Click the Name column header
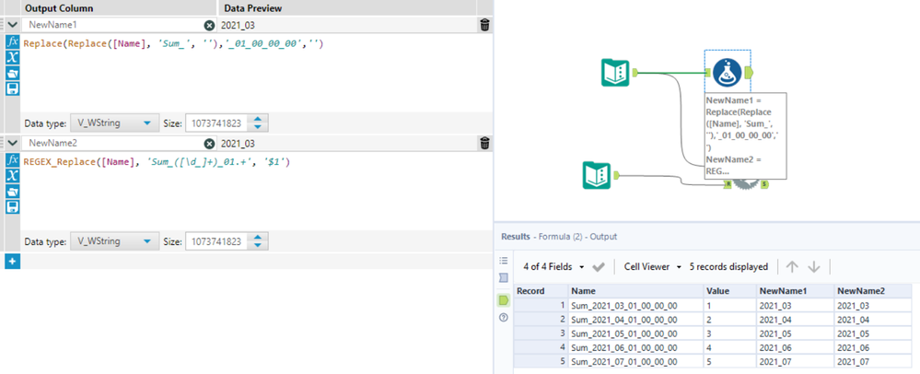 pos(636,290)
